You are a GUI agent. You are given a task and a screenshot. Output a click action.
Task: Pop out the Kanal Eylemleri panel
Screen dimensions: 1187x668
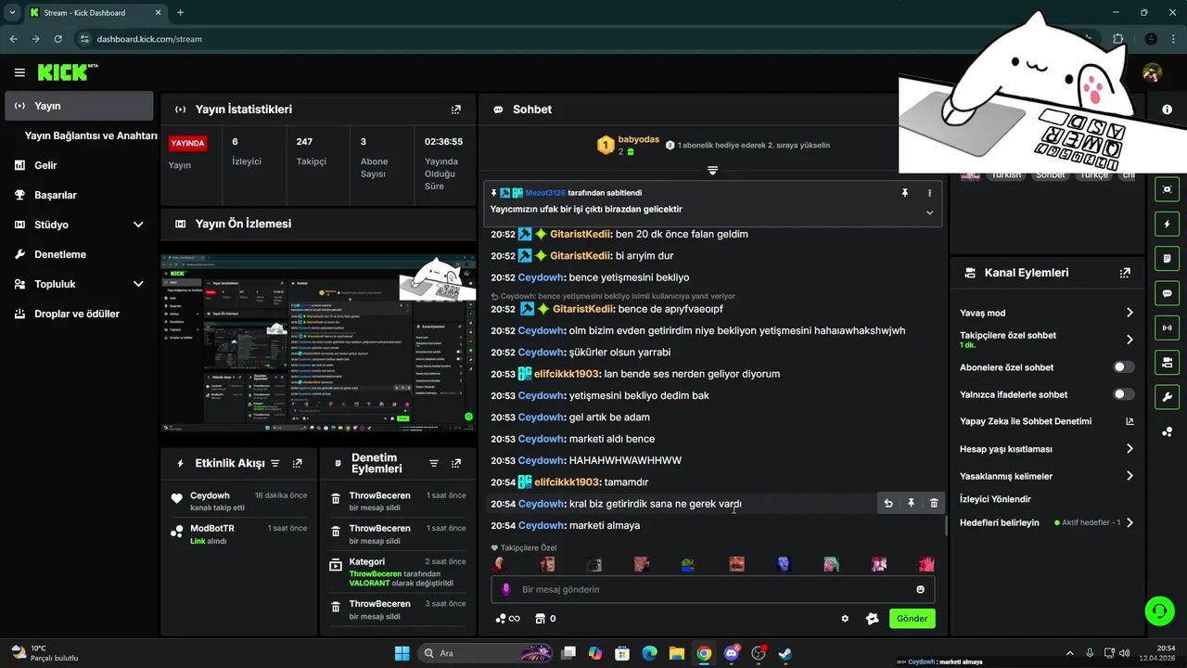point(1125,273)
